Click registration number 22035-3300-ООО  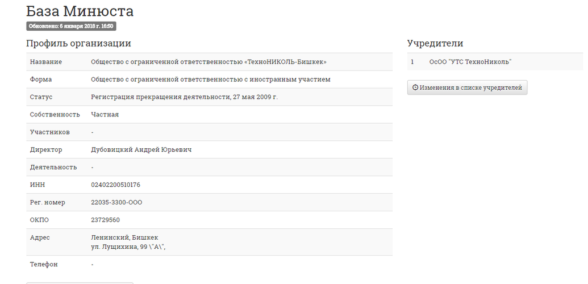[x=116, y=203]
